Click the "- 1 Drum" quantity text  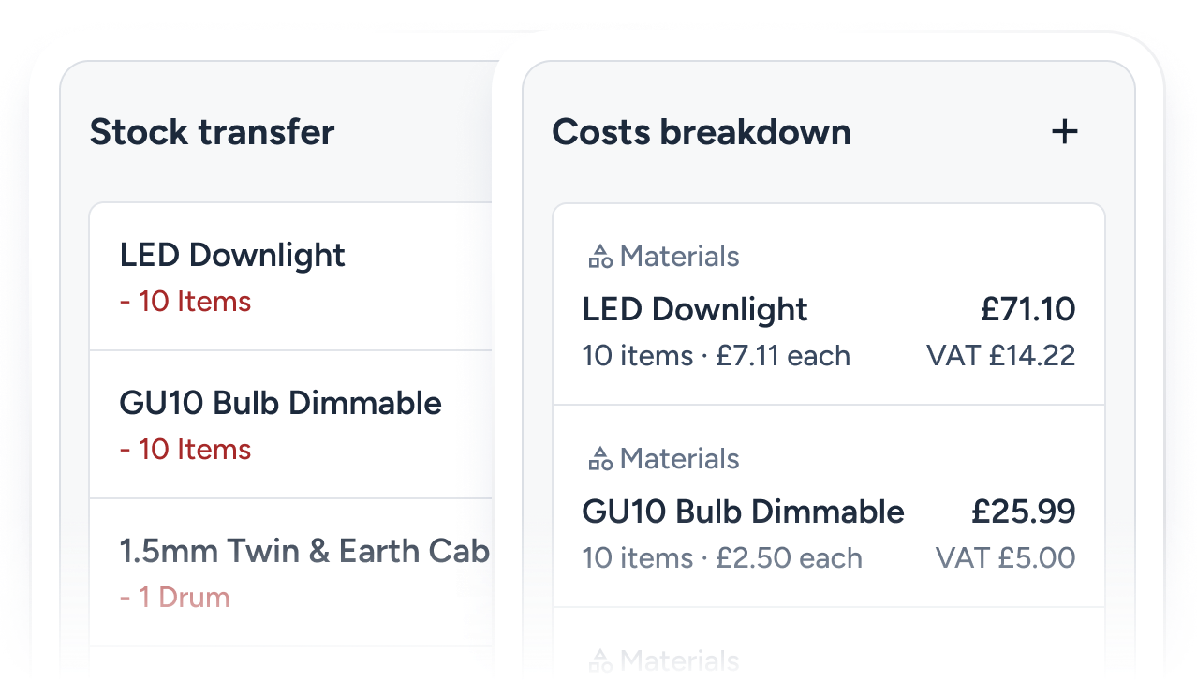(x=175, y=598)
